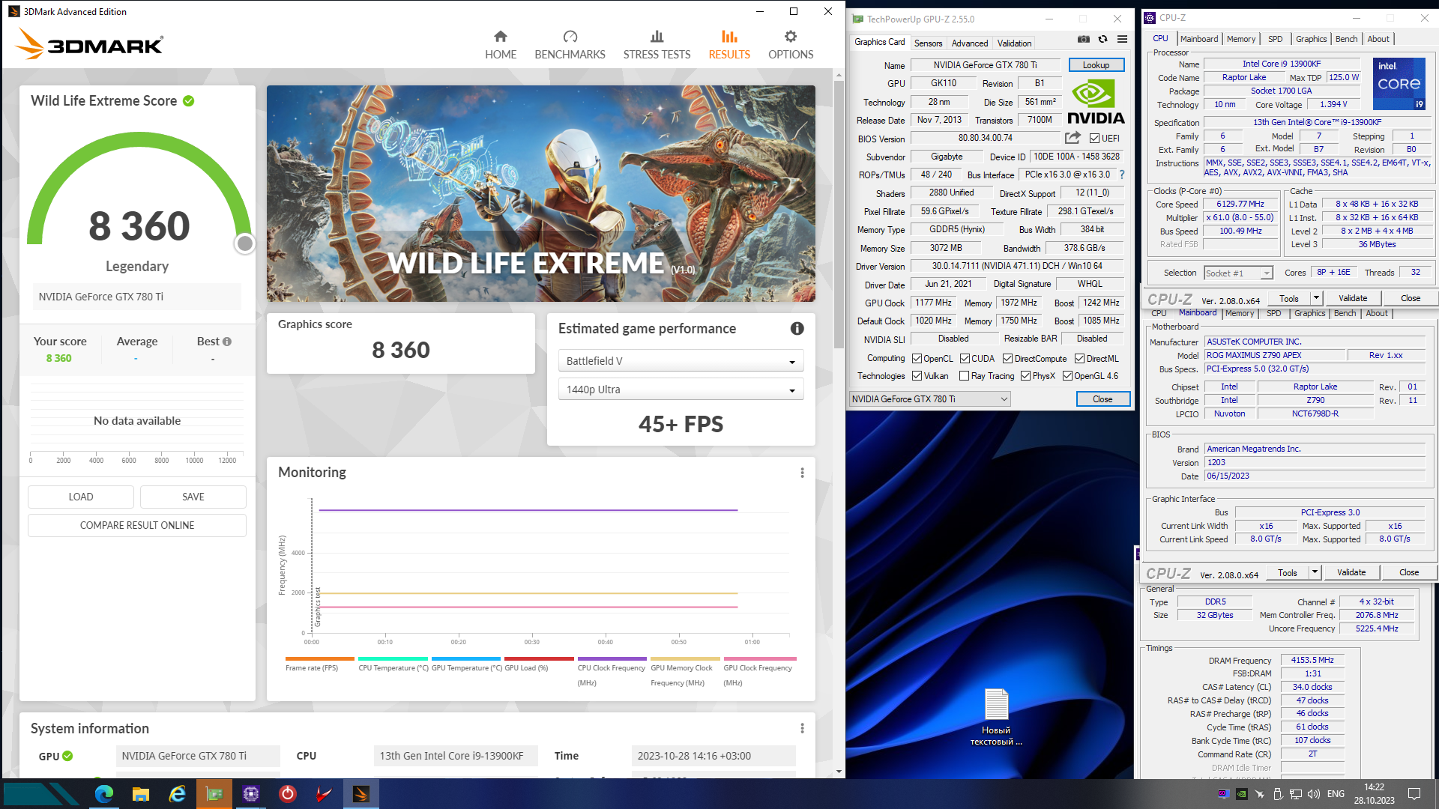
Task: Switch to GPU-Z taskbar icon
Action: (214, 794)
